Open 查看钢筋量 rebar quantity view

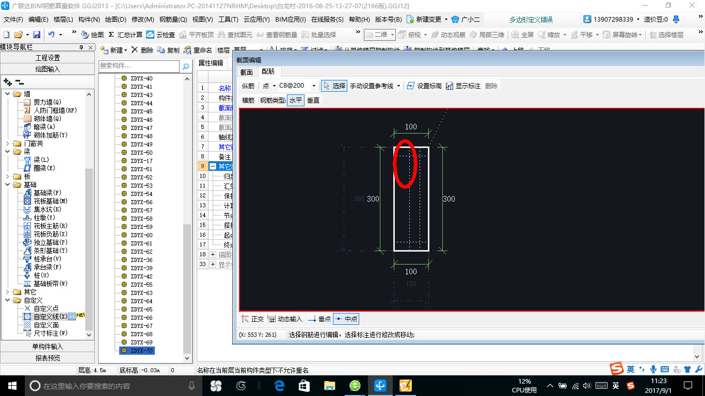[277, 35]
